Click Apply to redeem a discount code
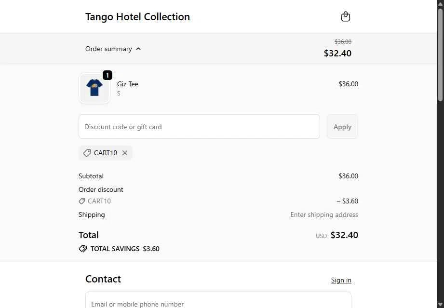The image size is (444, 308). tap(342, 126)
